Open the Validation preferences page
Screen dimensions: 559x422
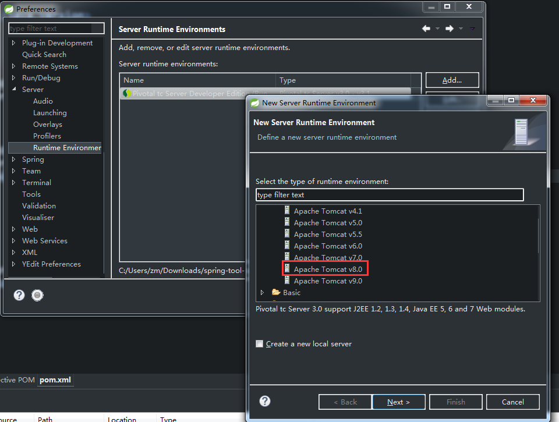[39, 205]
